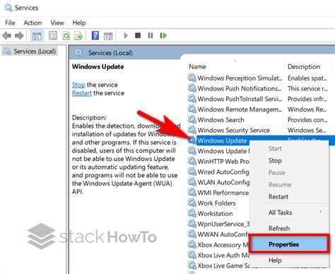Select WWAN AutoConfig service name
The height and width of the screenshot is (274, 335).
[x=223, y=234]
